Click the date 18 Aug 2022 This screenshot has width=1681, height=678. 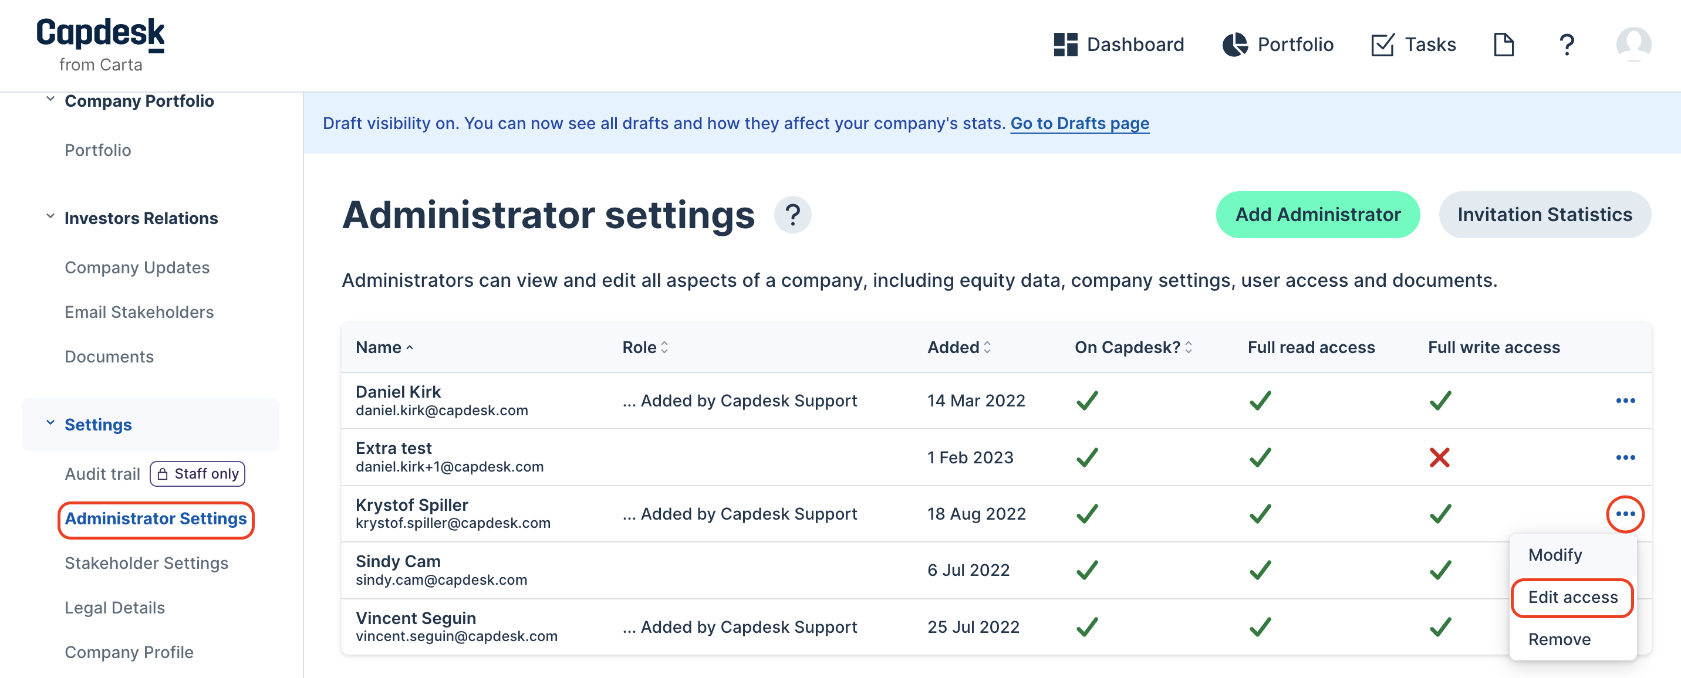coord(976,514)
